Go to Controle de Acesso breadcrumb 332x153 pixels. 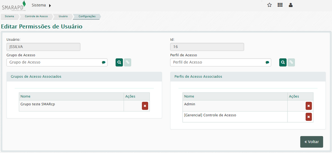36,16
